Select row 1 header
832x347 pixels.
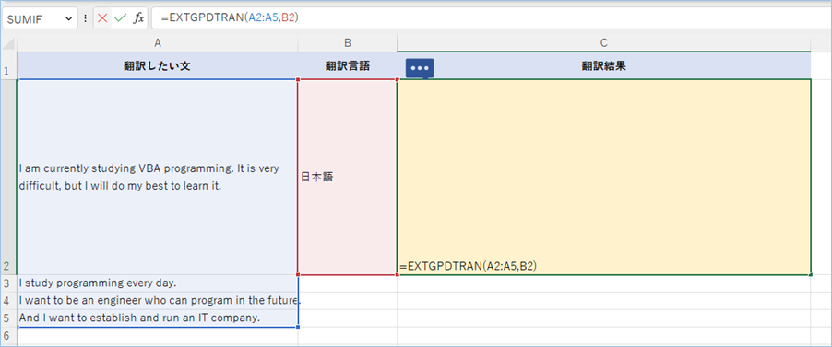(x=8, y=65)
